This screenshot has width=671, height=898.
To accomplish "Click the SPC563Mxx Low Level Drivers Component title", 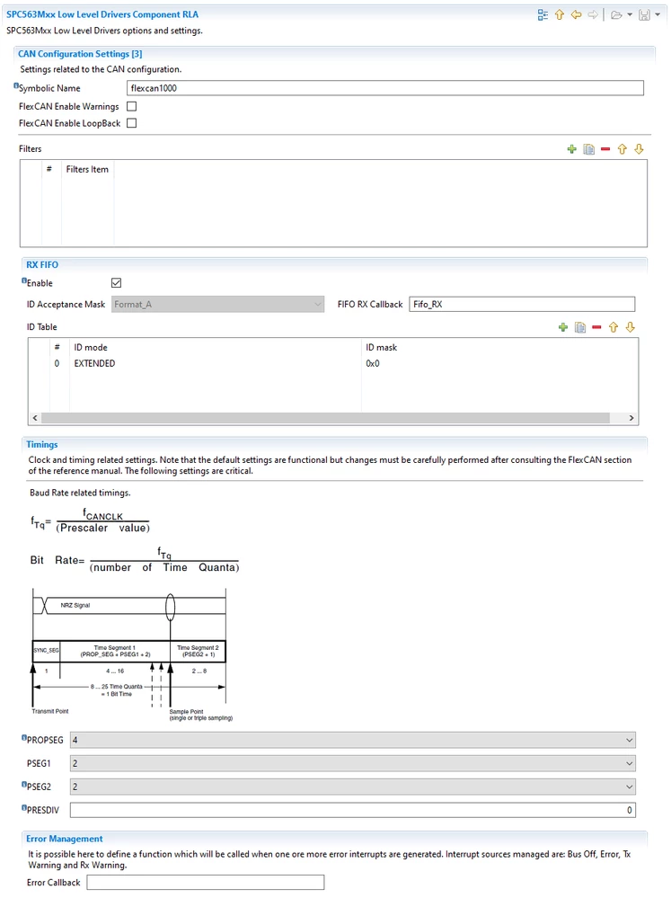I will point(102,14).
